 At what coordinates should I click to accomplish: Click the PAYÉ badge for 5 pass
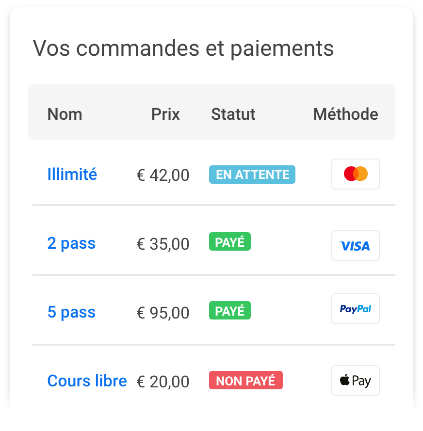tap(230, 311)
